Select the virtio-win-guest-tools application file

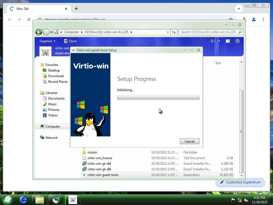pos(157,175)
